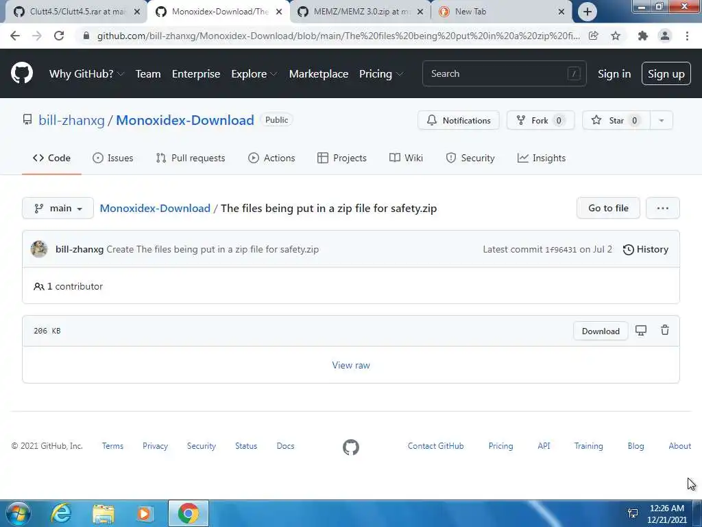Open main branch selector dropdown
Image resolution: width=702 pixels, height=527 pixels.
coord(58,208)
